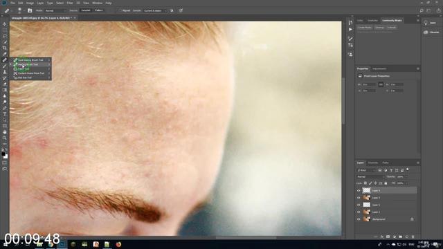Select the Brush tool below healing tool
The height and width of the screenshot is (249, 443).
pos(5,66)
